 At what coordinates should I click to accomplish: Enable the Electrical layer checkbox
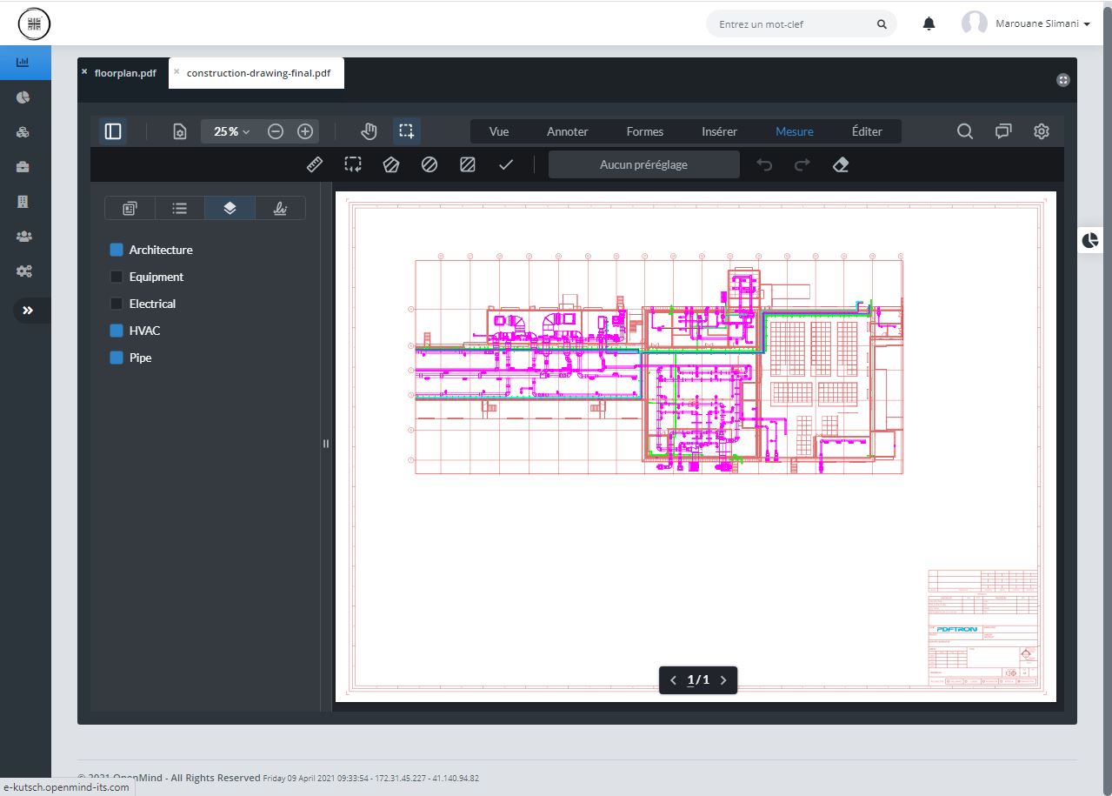coord(117,304)
